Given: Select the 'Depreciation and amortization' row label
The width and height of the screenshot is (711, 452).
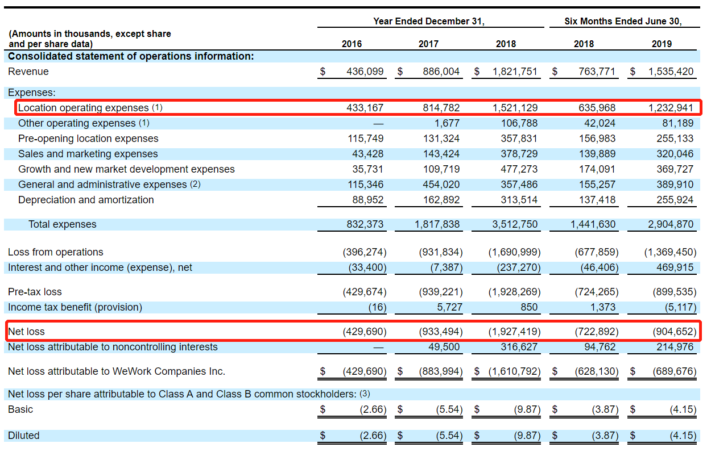Looking at the screenshot, I should [x=86, y=200].
